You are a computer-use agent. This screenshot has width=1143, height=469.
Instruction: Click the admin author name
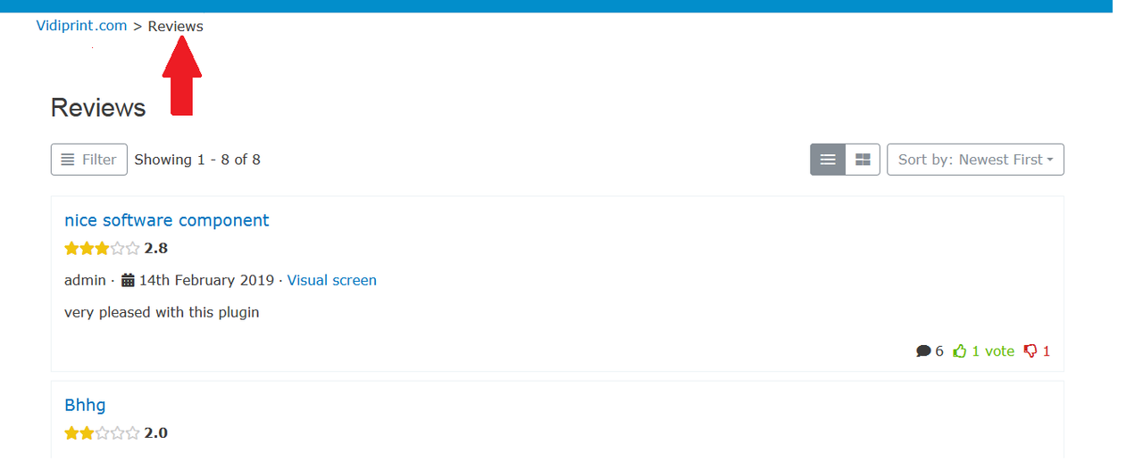click(x=85, y=280)
